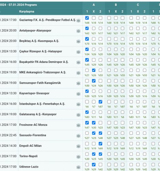
Task: Uncheck column A draw X for Ankaragücü-Trabzonspor
Action: 94,70
